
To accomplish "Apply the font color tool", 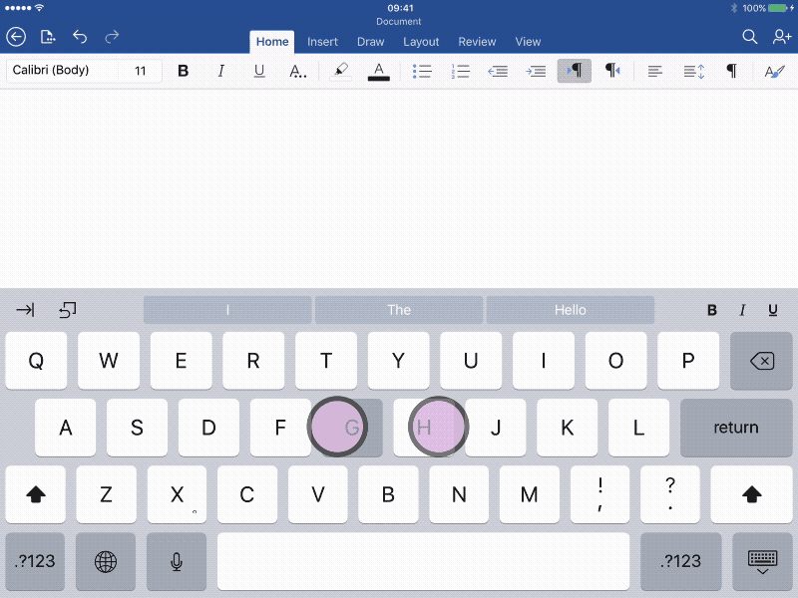I will tap(378, 71).
